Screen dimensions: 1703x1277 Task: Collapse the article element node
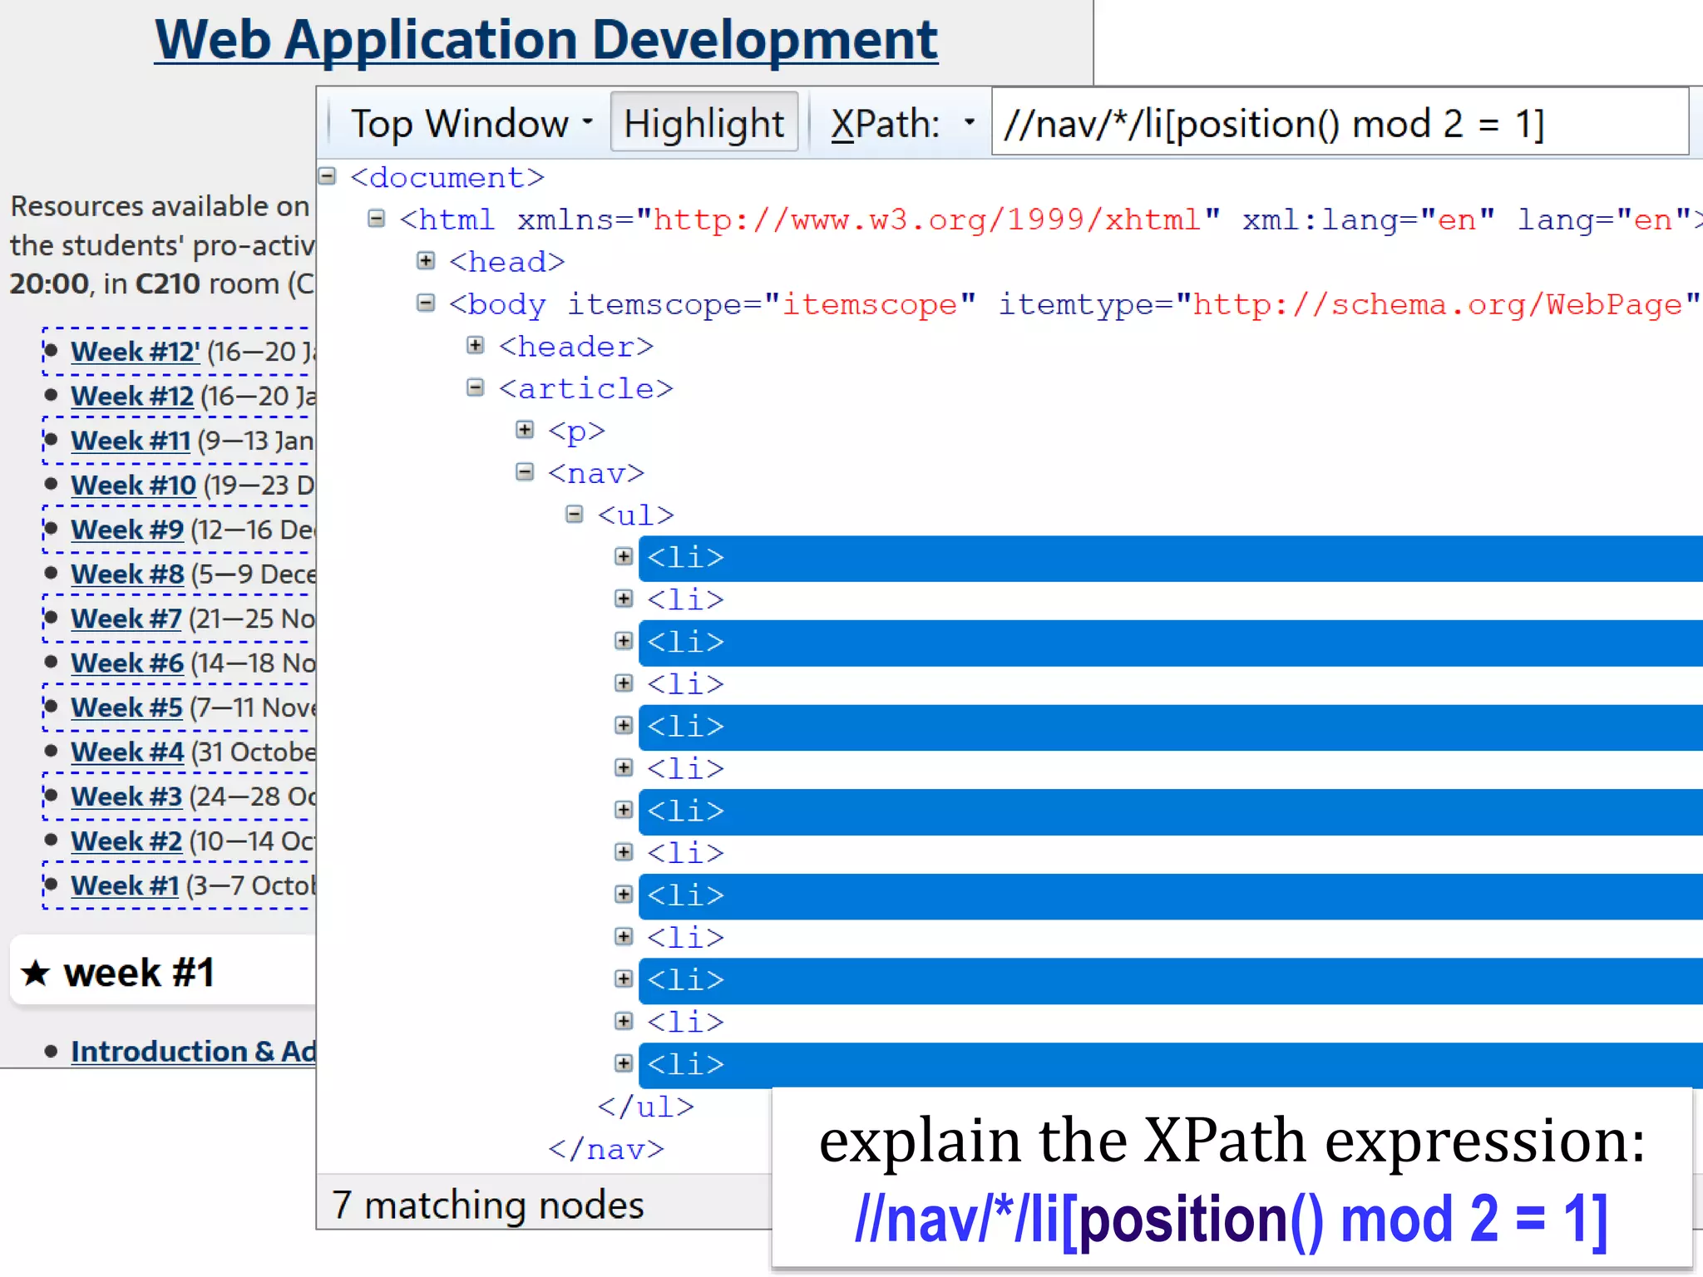click(475, 387)
